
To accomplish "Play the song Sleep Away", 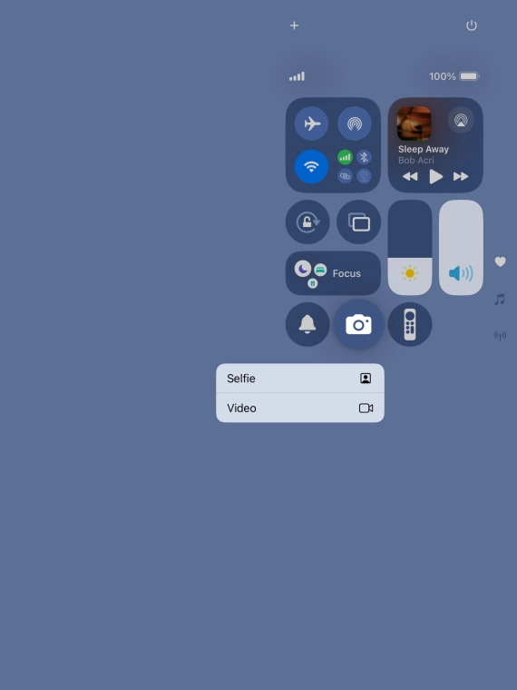I will click(x=435, y=176).
